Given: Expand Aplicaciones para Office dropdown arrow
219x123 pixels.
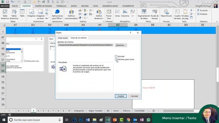Looking at the screenshot, I should [62, 18].
